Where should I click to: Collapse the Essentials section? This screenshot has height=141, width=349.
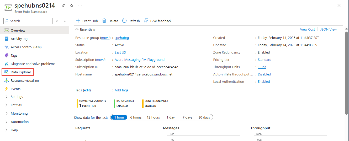pos(77,29)
